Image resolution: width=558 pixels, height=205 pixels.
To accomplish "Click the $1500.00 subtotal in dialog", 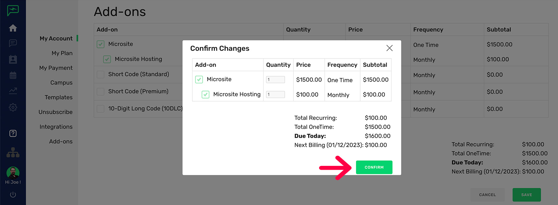I will coord(376,80).
